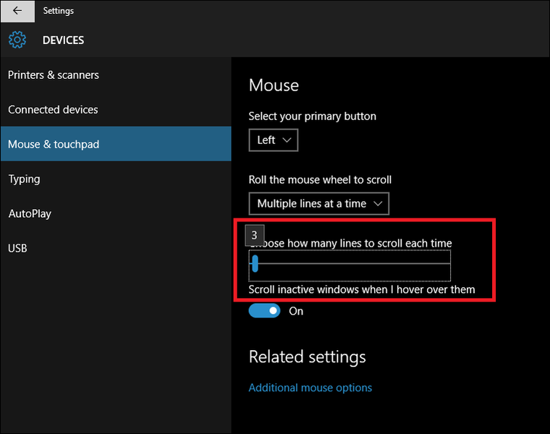Click the DEVICES header label
The image size is (550, 434).
point(64,41)
